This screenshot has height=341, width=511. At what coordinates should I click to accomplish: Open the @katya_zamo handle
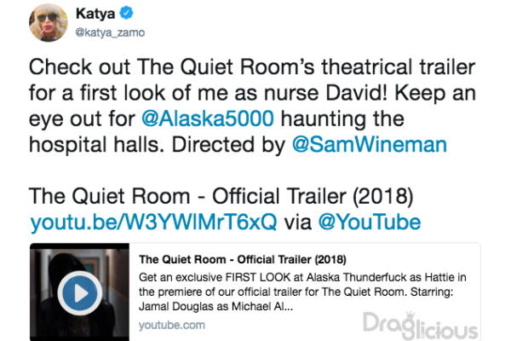(110, 32)
